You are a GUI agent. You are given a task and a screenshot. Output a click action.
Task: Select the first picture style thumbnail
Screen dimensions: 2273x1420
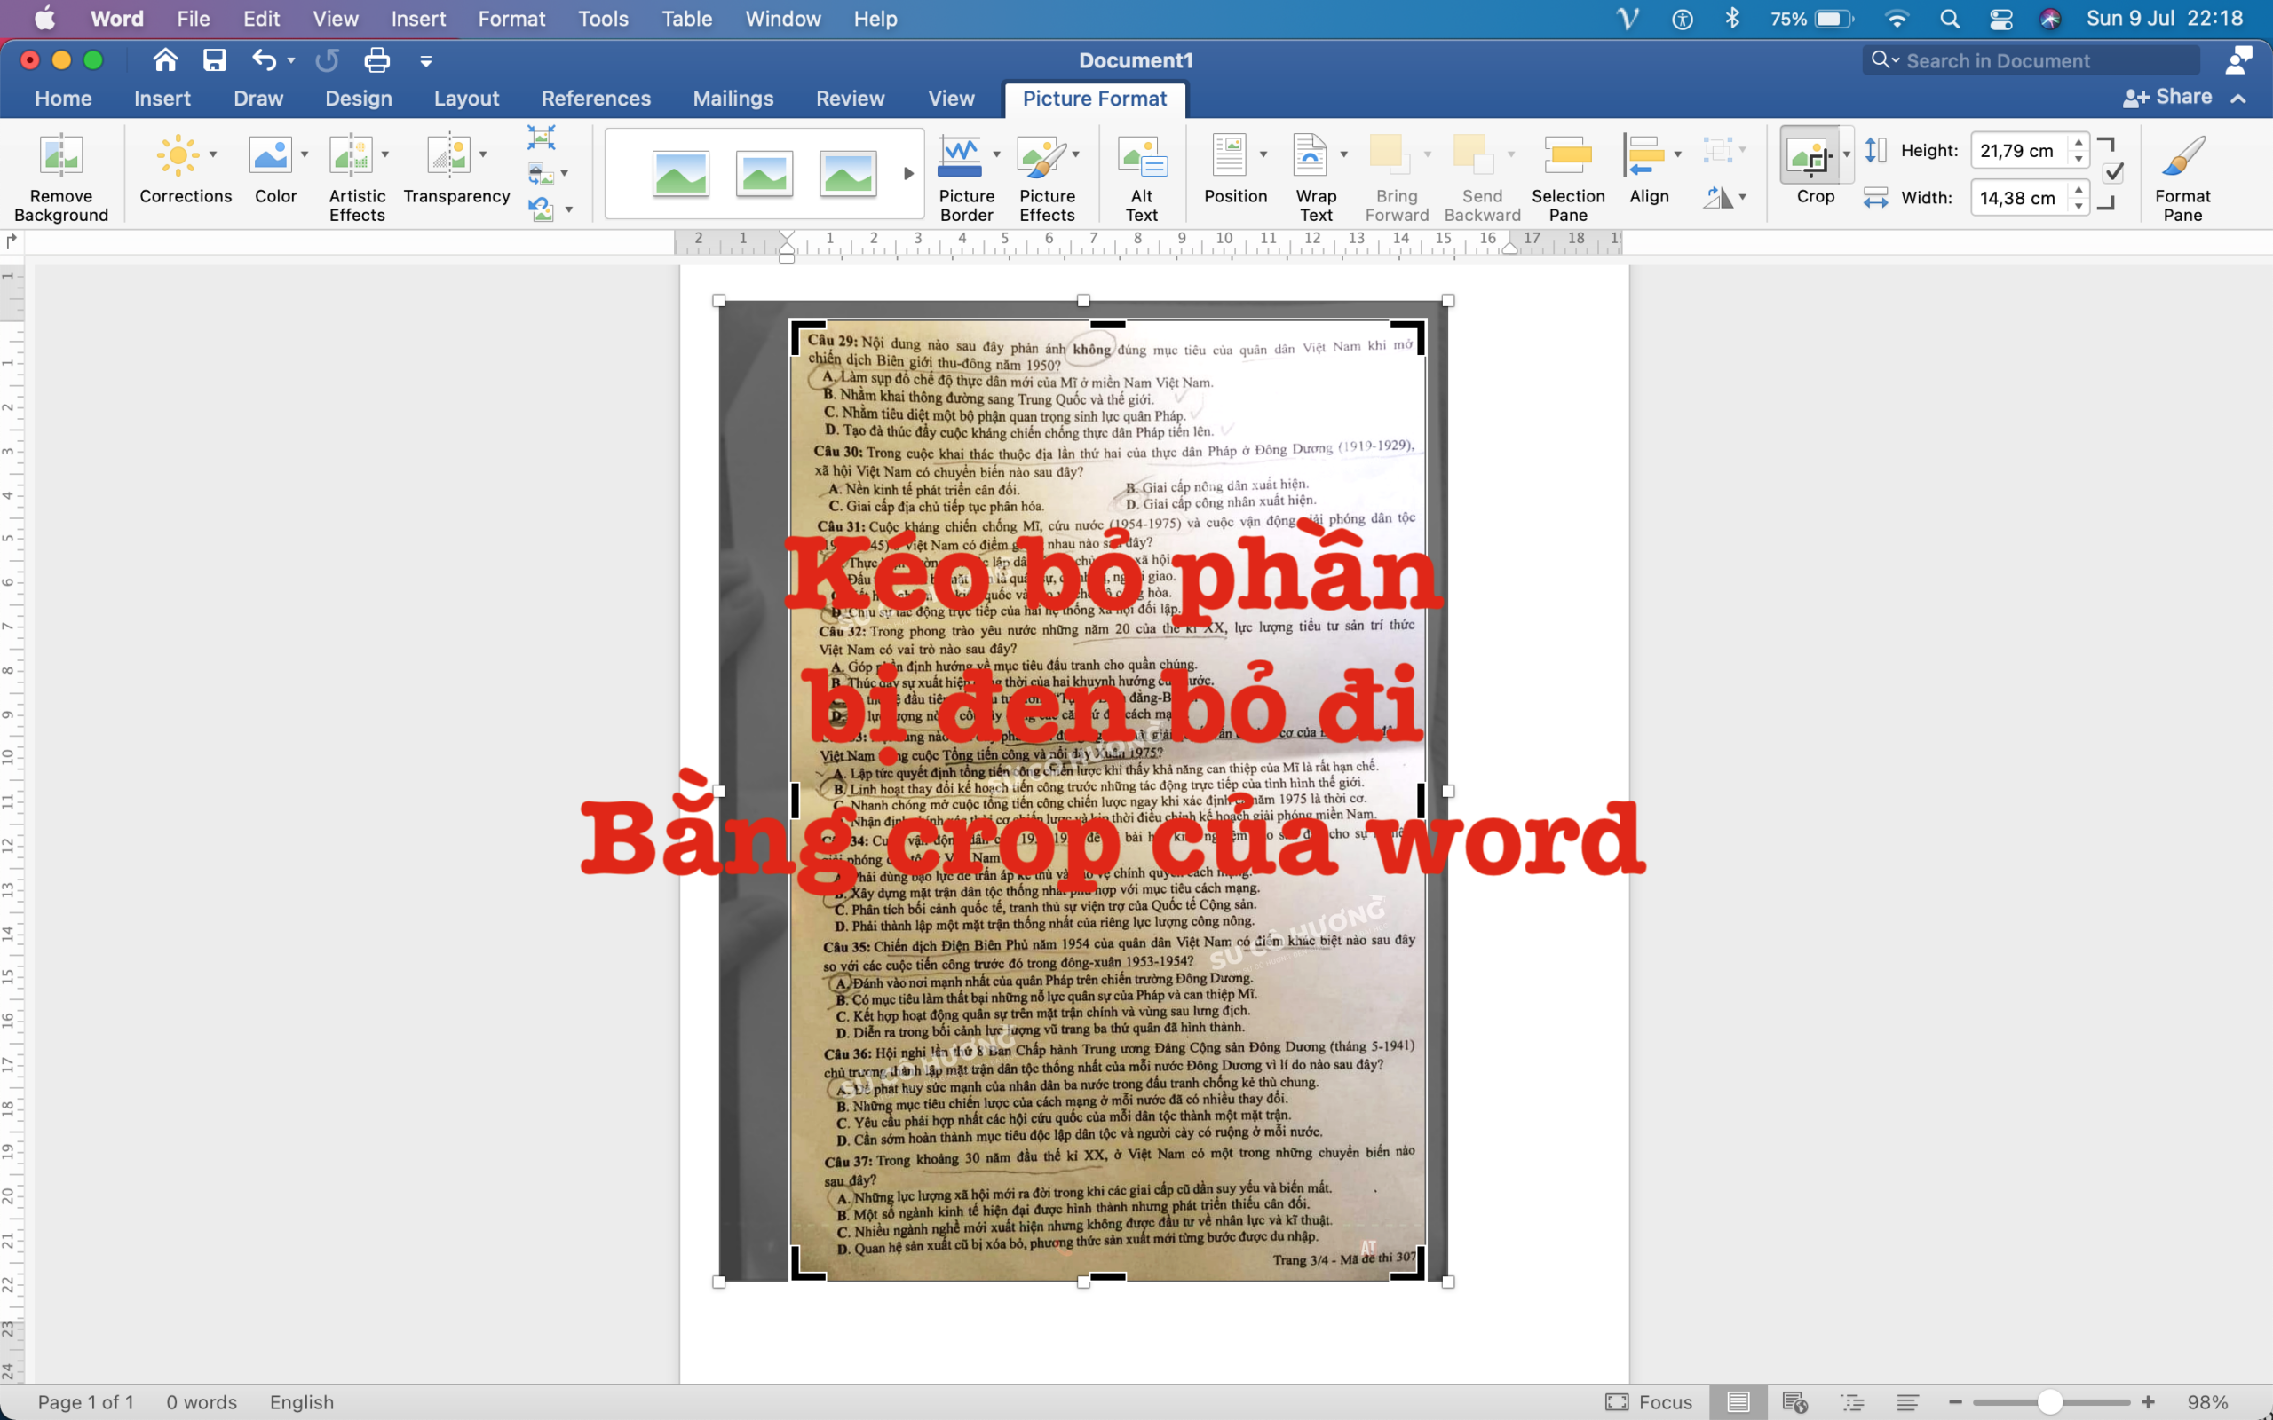pyautogui.click(x=681, y=174)
